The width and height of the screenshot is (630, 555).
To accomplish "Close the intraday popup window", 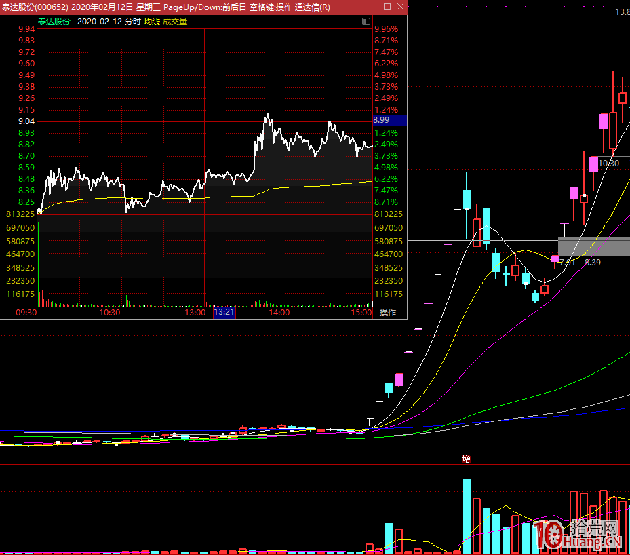I will click(401, 7).
